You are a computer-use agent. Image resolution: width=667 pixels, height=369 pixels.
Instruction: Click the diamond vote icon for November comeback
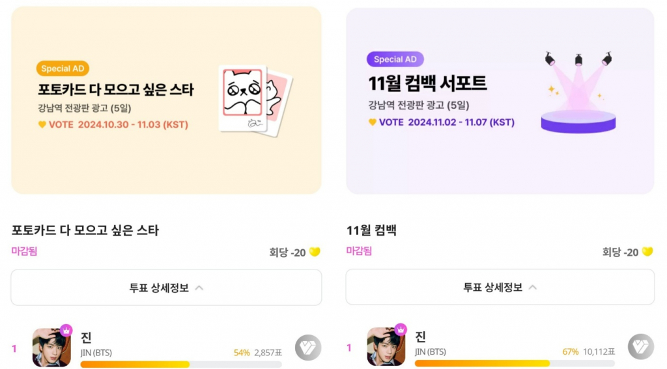point(641,348)
